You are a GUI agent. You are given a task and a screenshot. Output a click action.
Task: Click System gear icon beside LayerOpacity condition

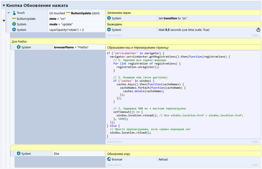(14, 30)
